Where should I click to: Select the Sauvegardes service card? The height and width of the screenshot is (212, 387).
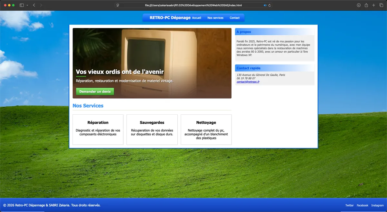click(152, 129)
